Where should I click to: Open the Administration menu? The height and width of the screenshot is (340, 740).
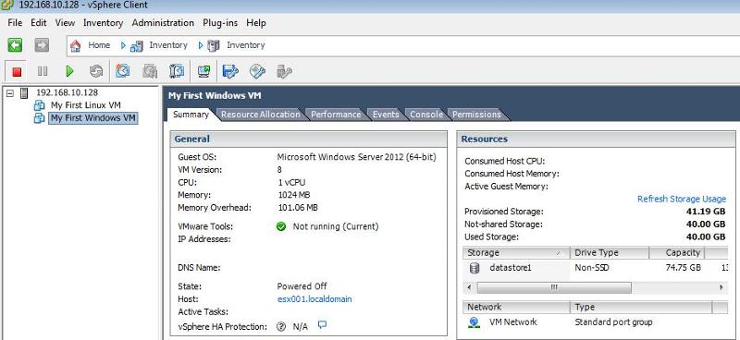(x=163, y=22)
